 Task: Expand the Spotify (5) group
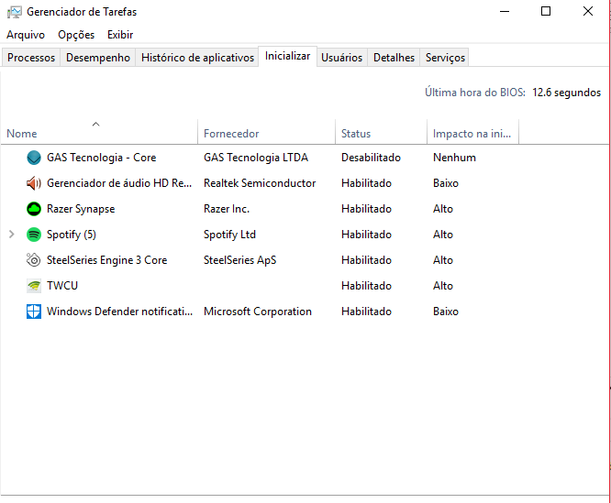[12, 235]
